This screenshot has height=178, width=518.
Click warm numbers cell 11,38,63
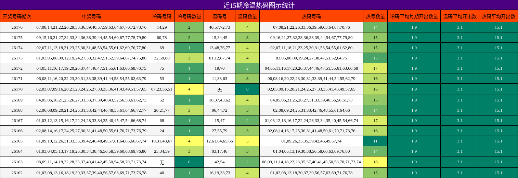pyautogui.click(x=219, y=79)
